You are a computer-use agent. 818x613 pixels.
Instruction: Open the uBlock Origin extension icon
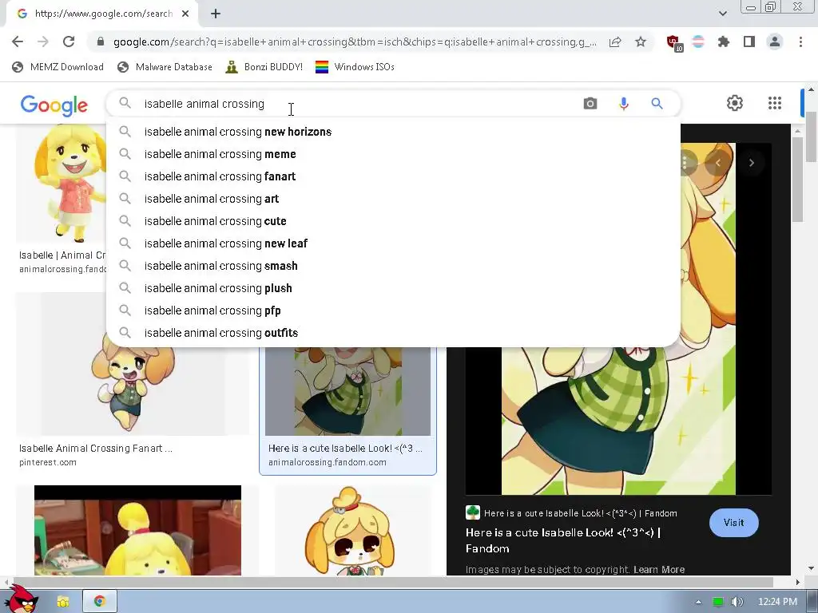click(x=673, y=42)
